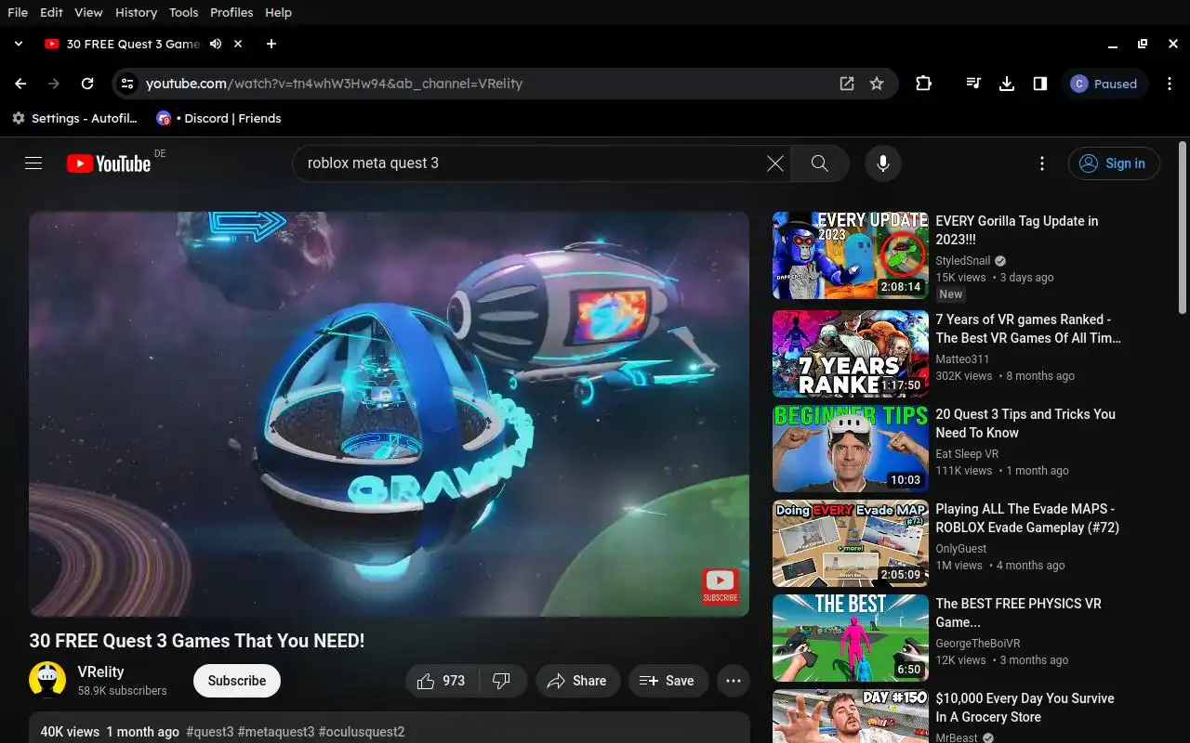Save the video to a playlist
Screen dimensions: 1190x743
click(668, 681)
